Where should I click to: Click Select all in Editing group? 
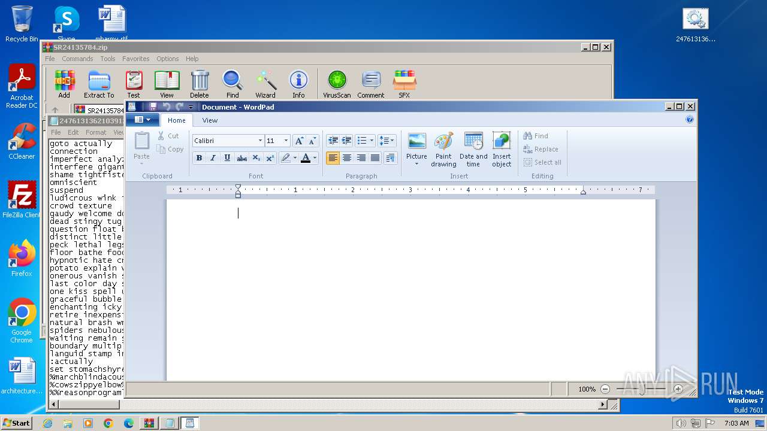pos(542,162)
